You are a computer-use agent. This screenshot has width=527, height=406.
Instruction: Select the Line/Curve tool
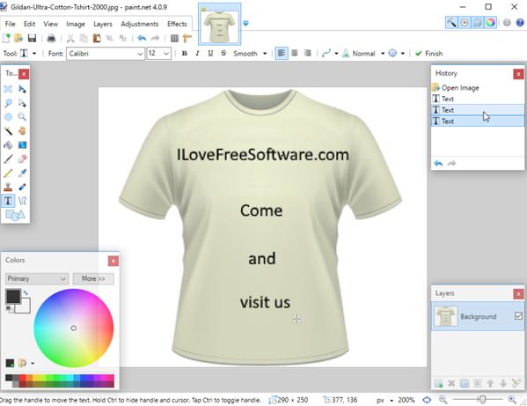click(22, 201)
